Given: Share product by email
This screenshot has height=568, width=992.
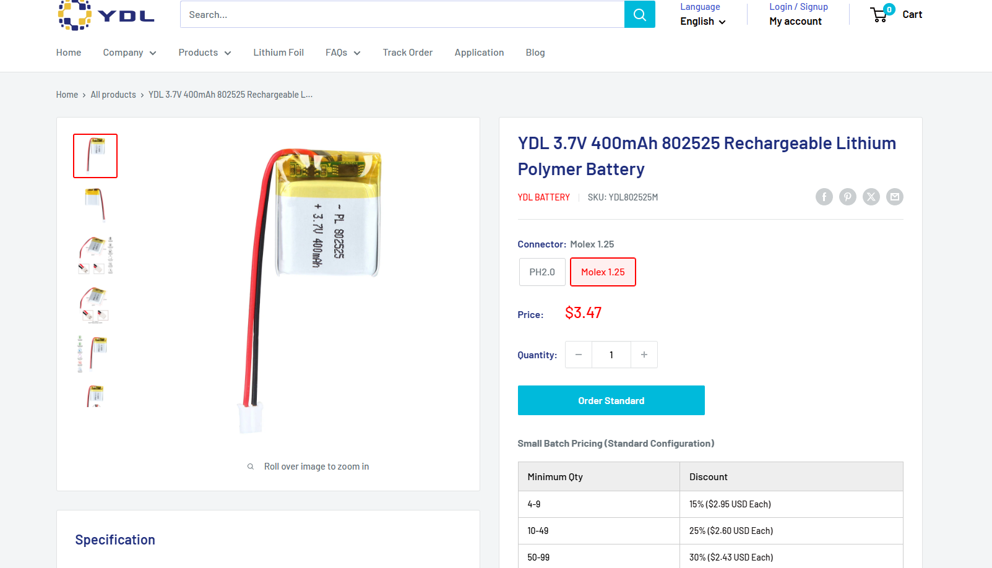Looking at the screenshot, I should tap(895, 197).
